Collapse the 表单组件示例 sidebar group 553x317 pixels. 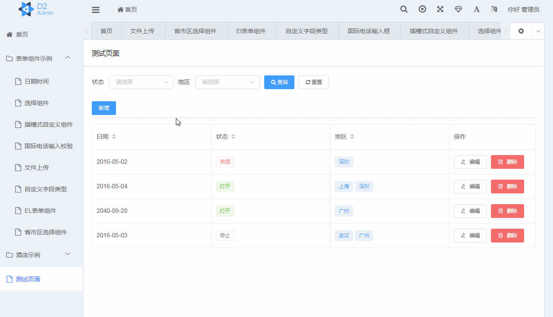tap(41, 58)
